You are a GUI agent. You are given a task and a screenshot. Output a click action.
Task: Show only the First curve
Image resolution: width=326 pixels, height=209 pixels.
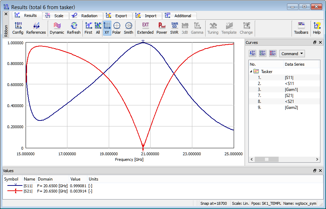[x=88, y=28]
